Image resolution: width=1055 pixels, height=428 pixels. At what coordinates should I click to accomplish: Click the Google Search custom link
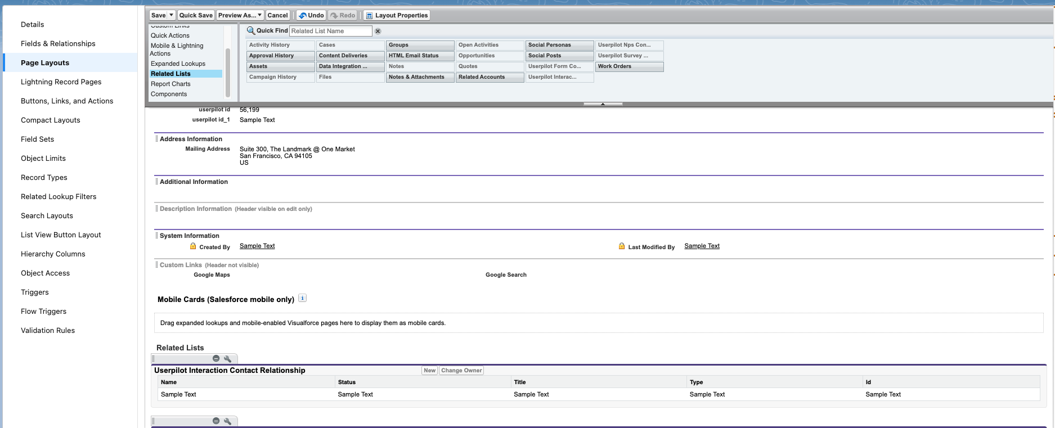pos(506,275)
